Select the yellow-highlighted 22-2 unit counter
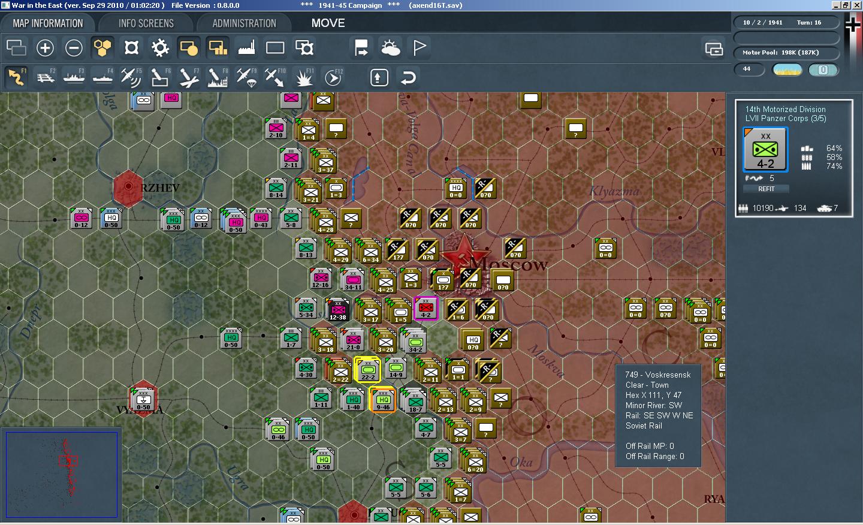Viewport: 863px width, 525px height. [x=367, y=370]
